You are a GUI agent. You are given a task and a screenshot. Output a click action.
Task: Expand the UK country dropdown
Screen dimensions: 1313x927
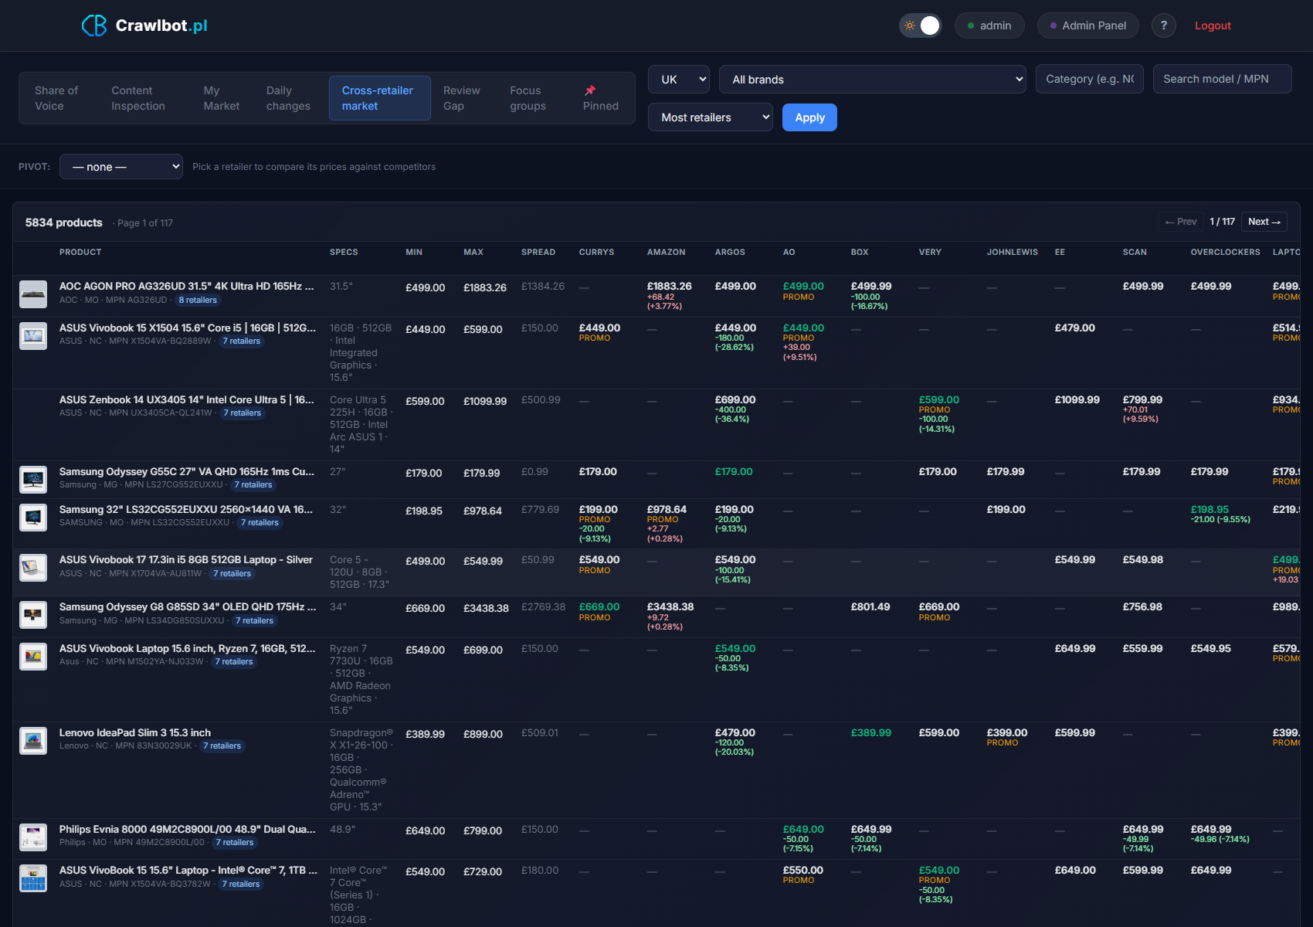pos(679,80)
